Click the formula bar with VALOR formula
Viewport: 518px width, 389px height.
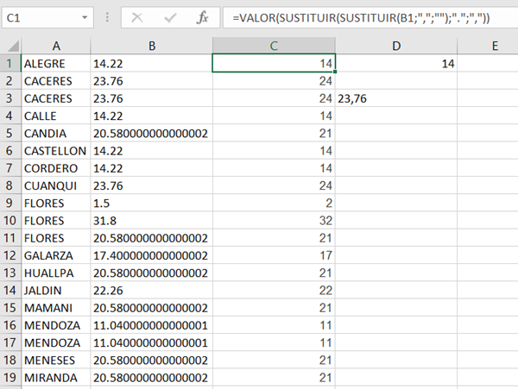click(370, 17)
